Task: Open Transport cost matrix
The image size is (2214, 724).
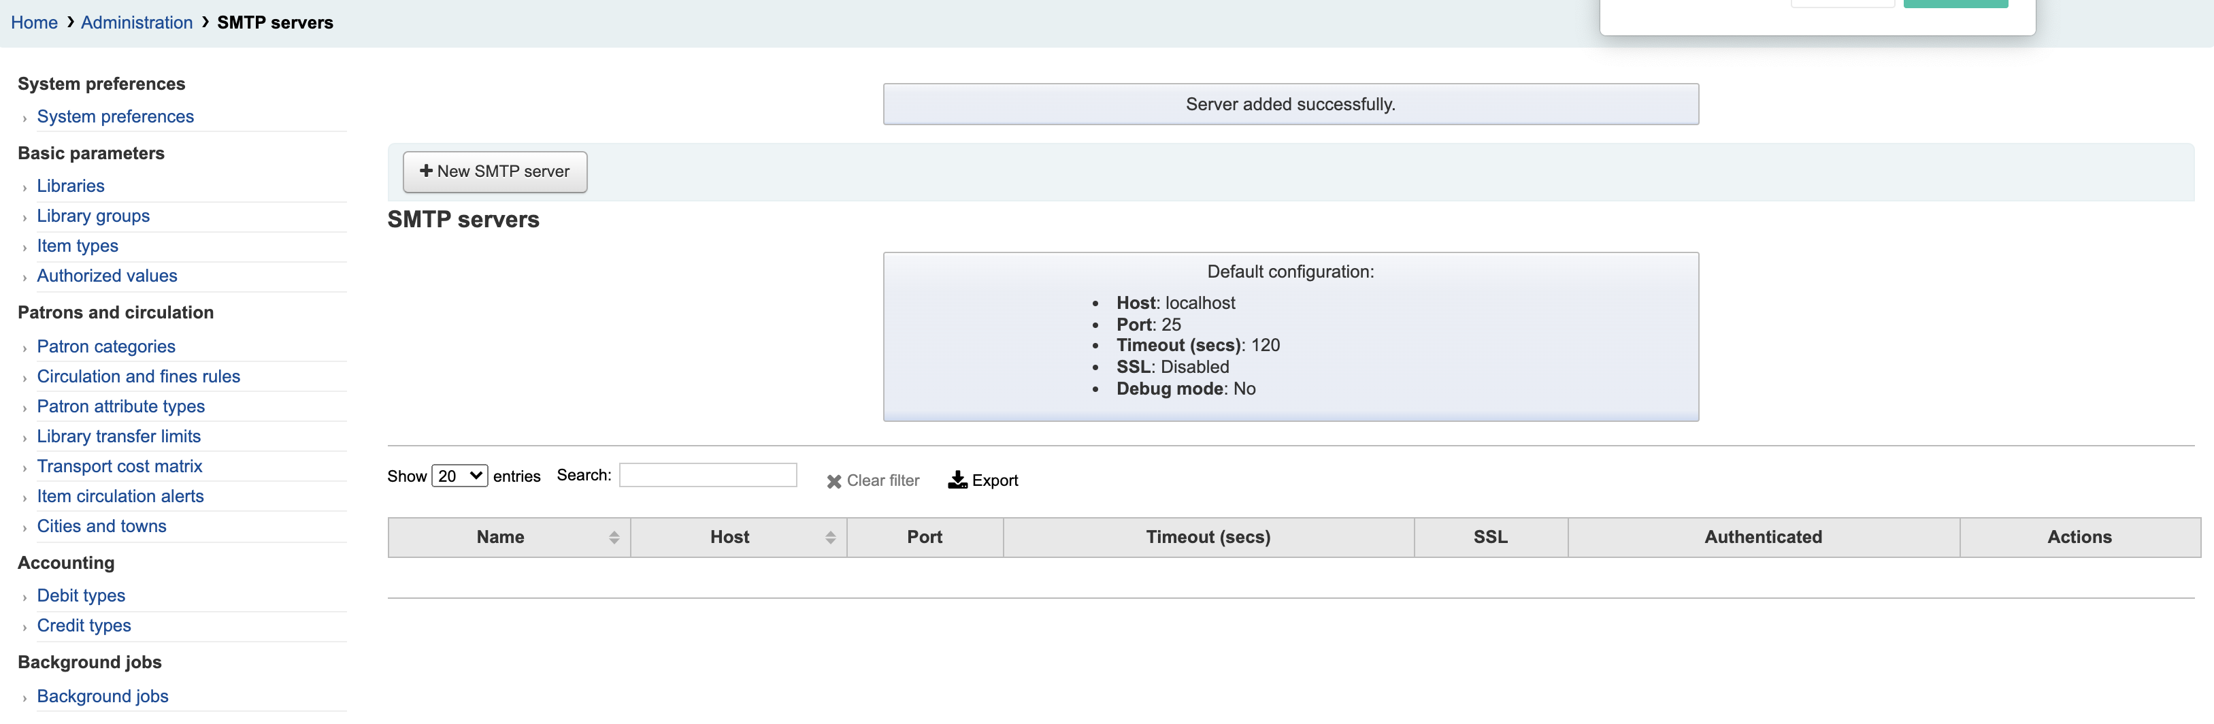Action: (120, 466)
